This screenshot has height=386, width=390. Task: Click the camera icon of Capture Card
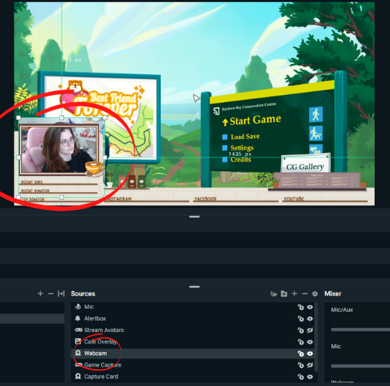tap(78, 376)
